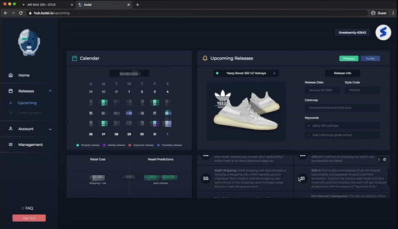Click the SS Swift Shipping mode icon
This screenshot has height=229, width=398.
coord(206,179)
